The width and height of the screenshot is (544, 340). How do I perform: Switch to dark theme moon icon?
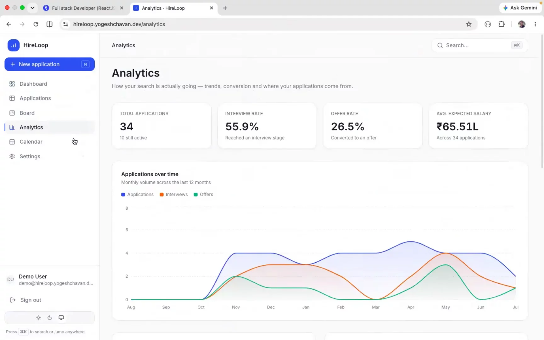coord(50,318)
